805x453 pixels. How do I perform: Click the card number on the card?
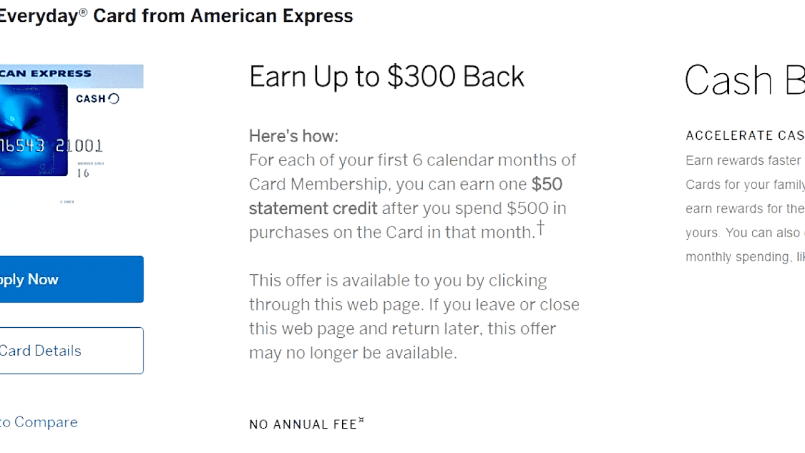point(50,146)
